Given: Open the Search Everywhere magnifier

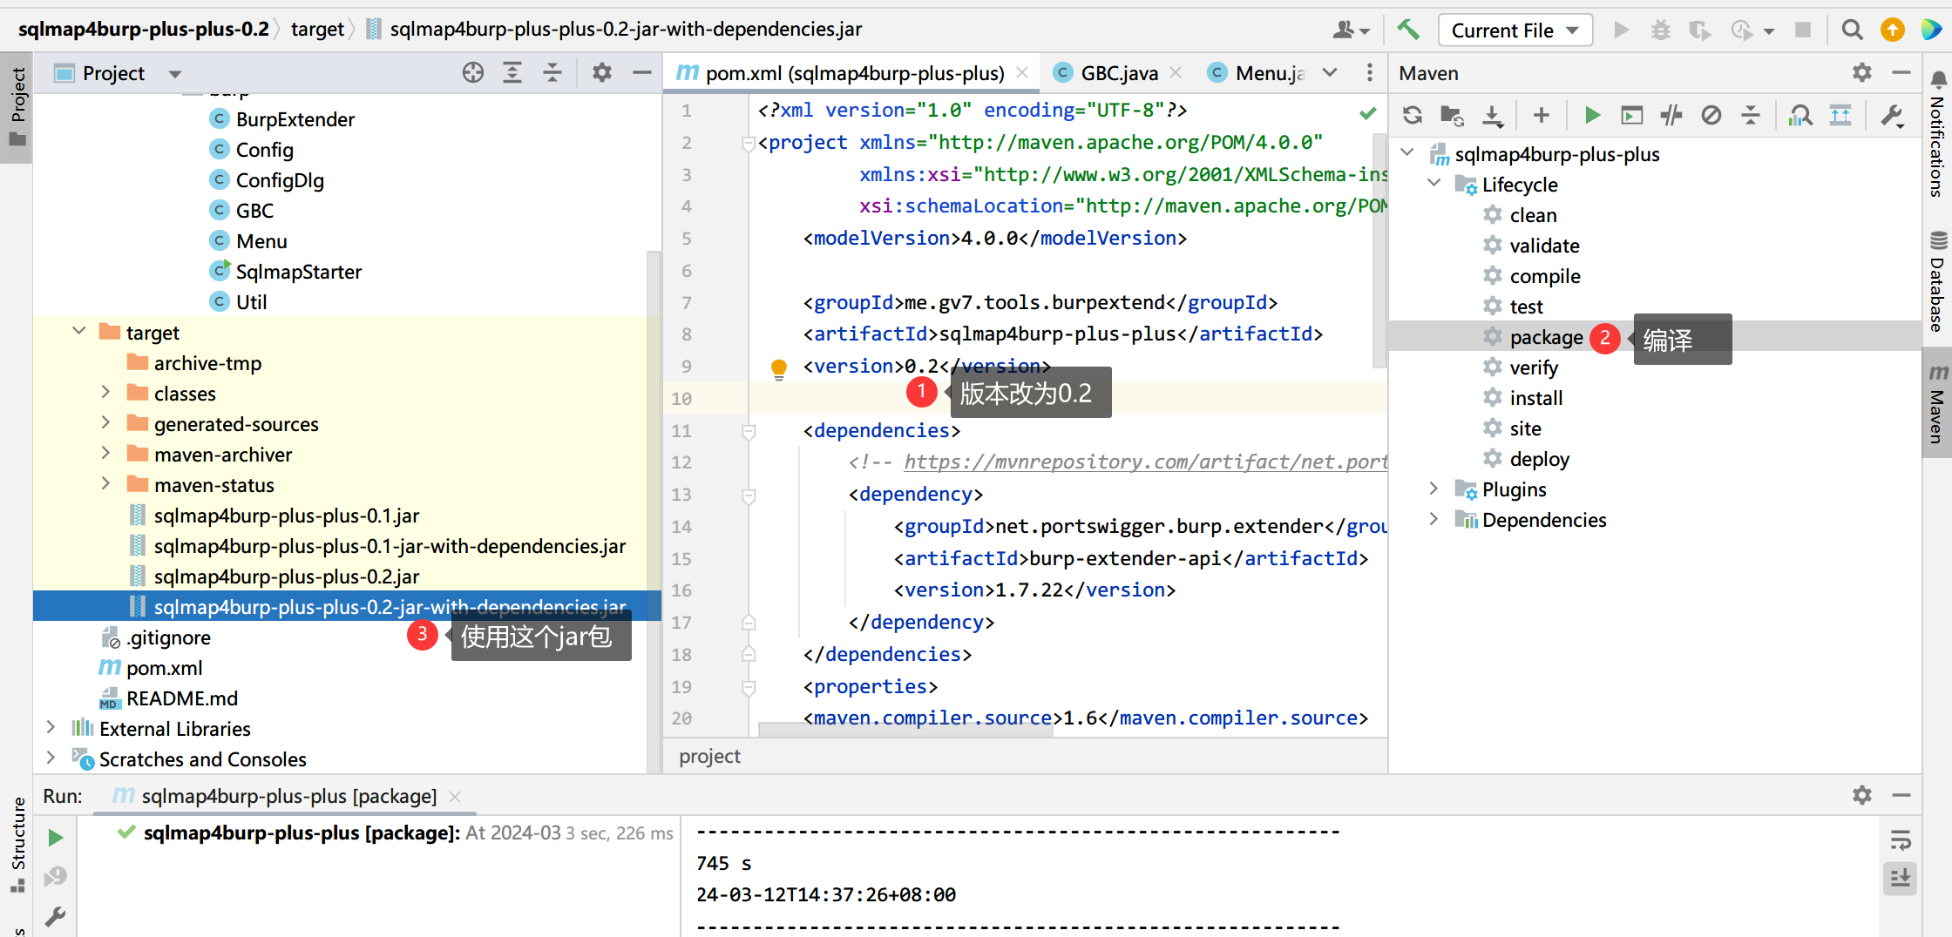Looking at the screenshot, I should 1852,30.
